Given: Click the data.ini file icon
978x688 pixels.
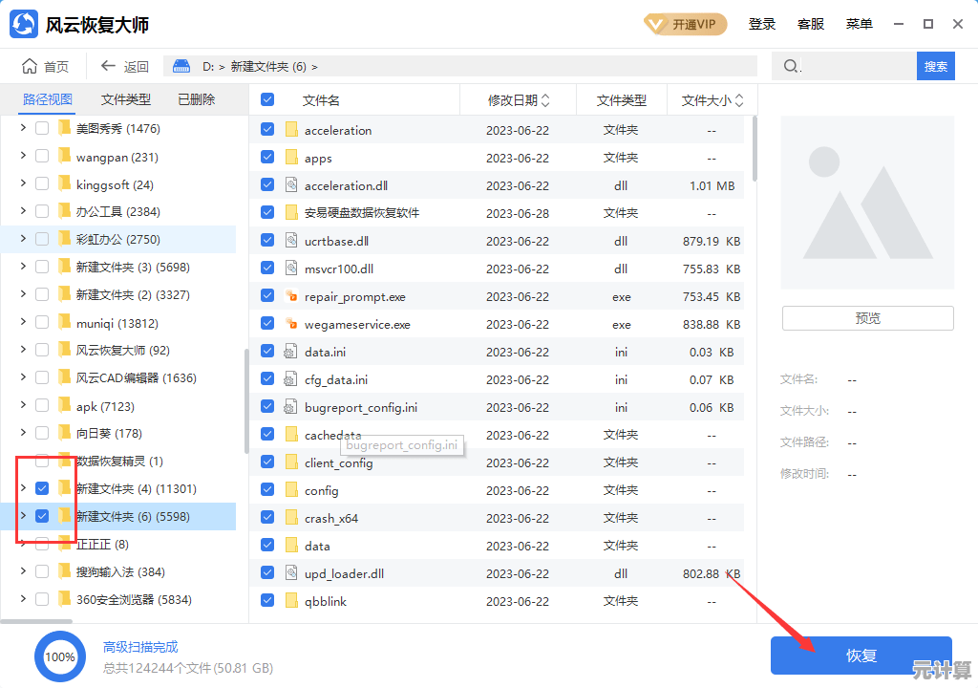Looking at the screenshot, I should [x=292, y=352].
